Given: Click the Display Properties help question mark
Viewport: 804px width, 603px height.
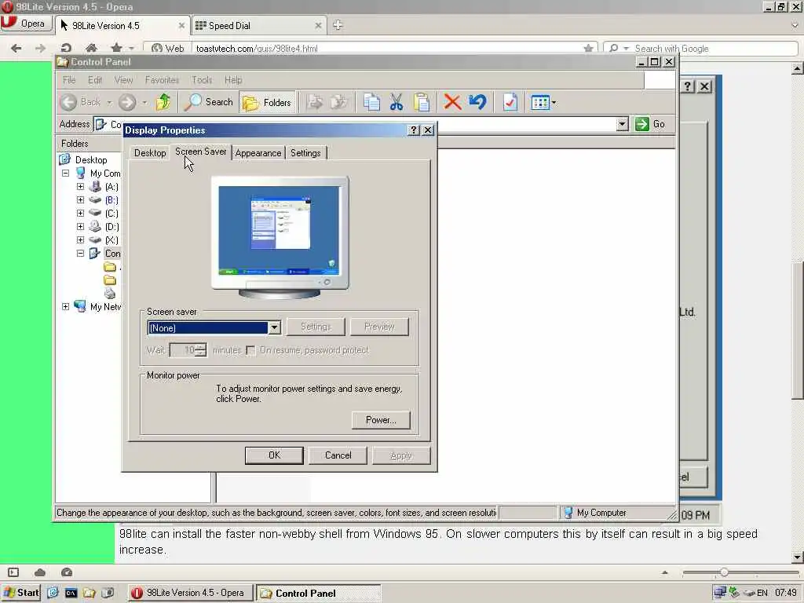Looking at the screenshot, I should click(x=414, y=130).
